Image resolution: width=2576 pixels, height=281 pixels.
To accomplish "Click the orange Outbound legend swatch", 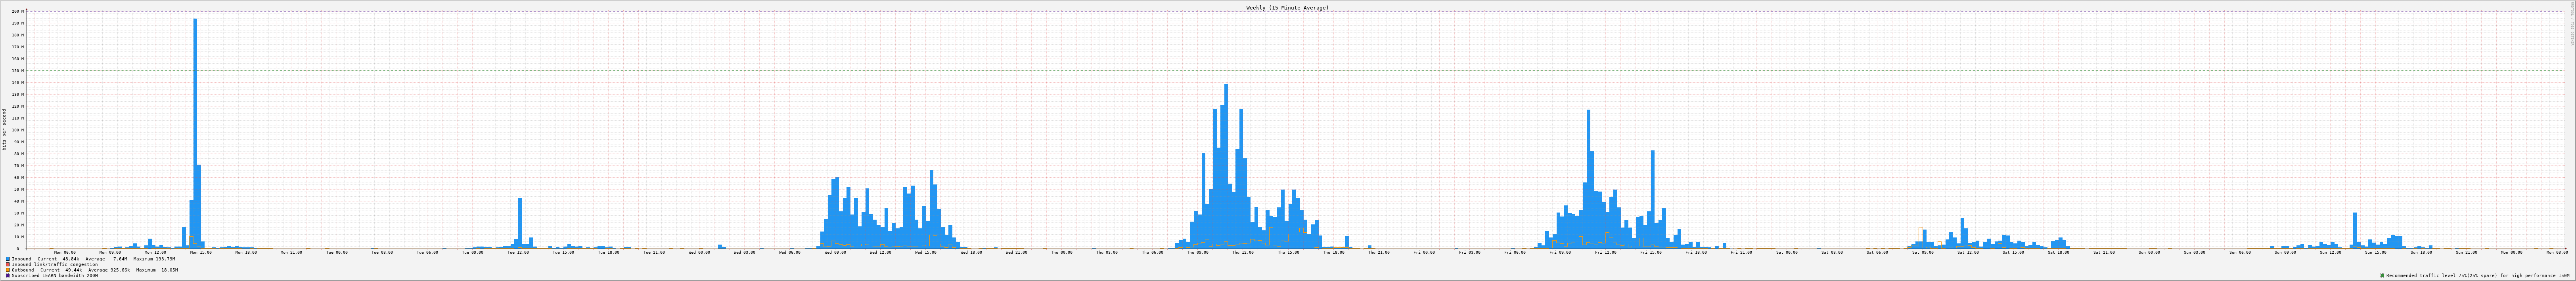I will 8,270.
